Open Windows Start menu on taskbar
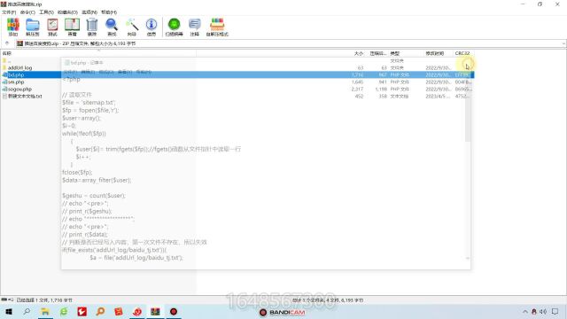The width and height of the screenshot is (567, 319). tap(9, 311)
